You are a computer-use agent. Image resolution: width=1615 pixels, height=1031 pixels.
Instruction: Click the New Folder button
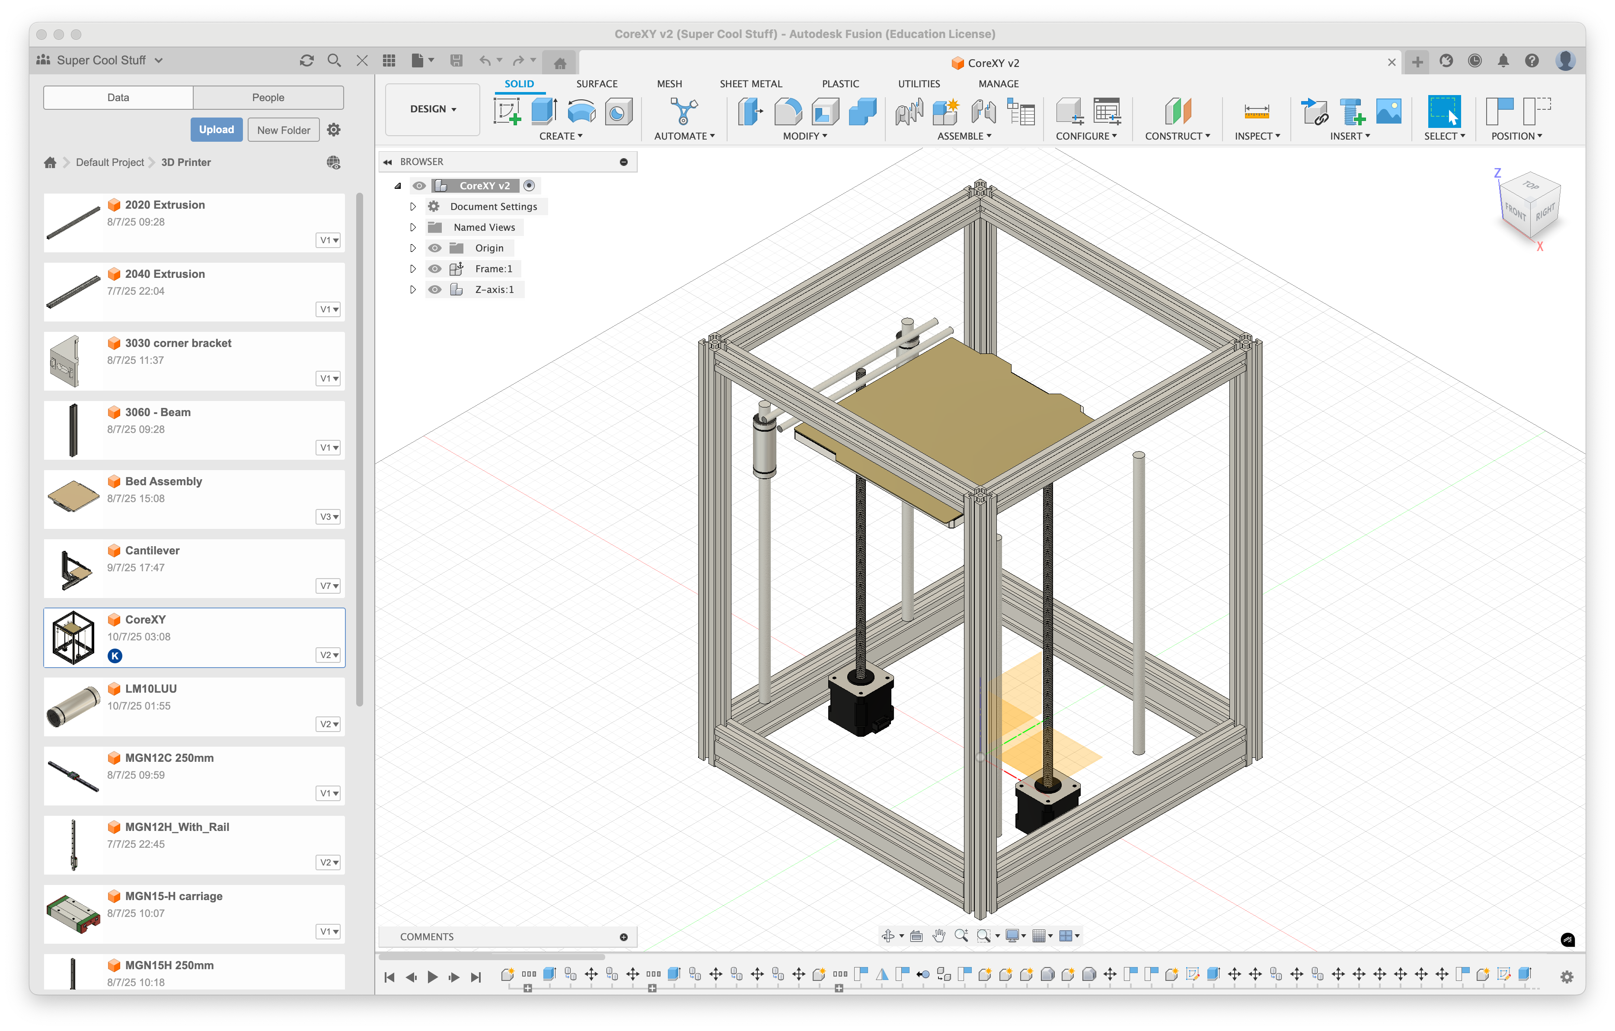pyautogui.click(x=283, y=130)
